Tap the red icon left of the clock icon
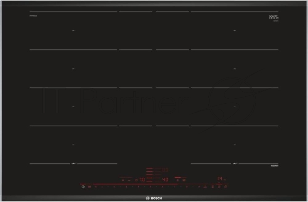The image size is (308, 202). tap(212, 187)
